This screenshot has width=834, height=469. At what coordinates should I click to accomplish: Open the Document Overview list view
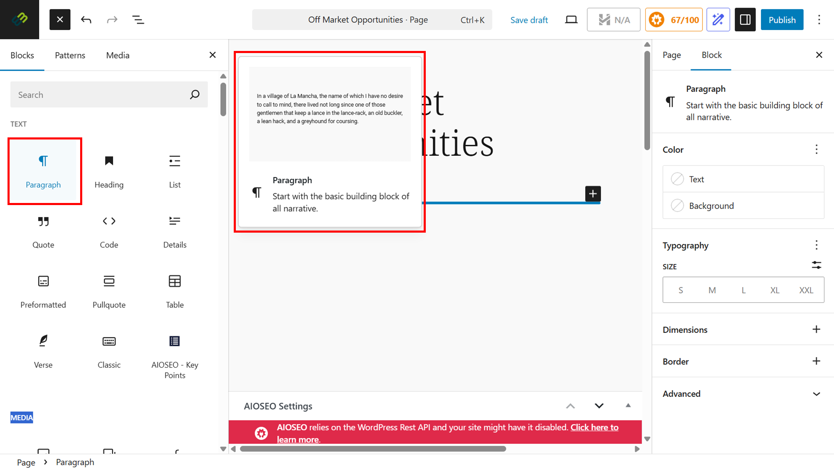(138, 20)
